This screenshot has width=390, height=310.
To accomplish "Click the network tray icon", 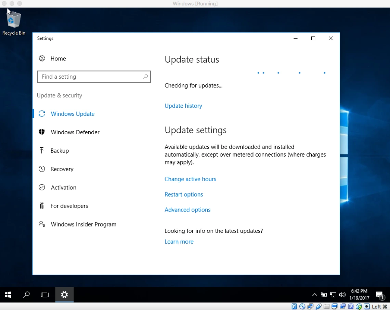I will (x=333, y=295).
